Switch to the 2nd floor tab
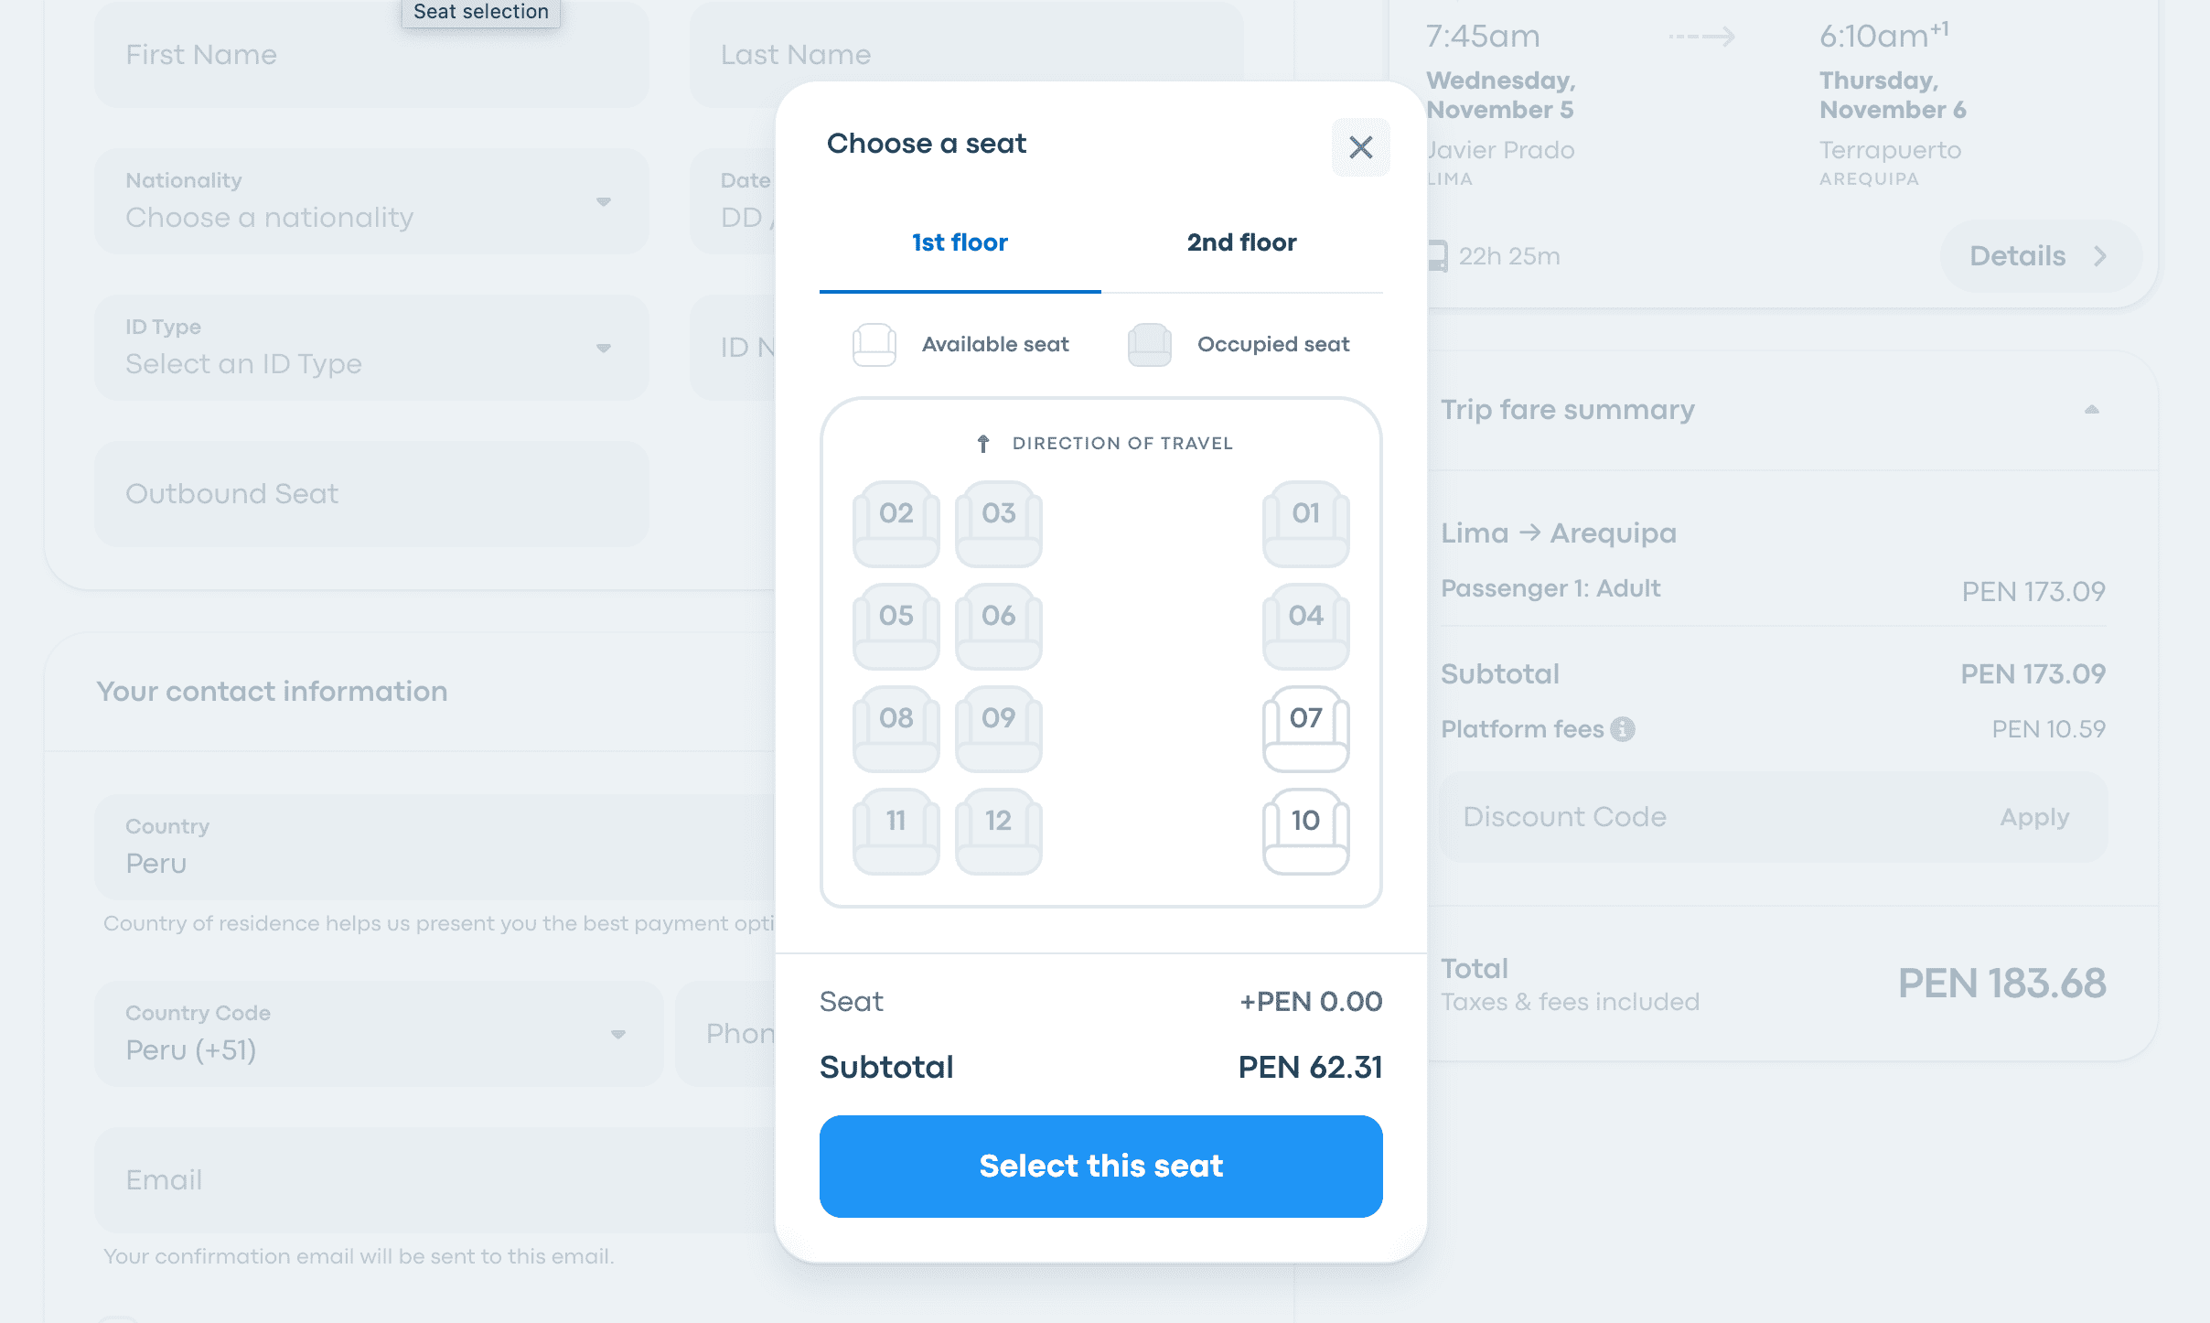Image resolution: width=2210 pixels, height=1323 pixels. pyautogui.click(x=1241, y=242)
